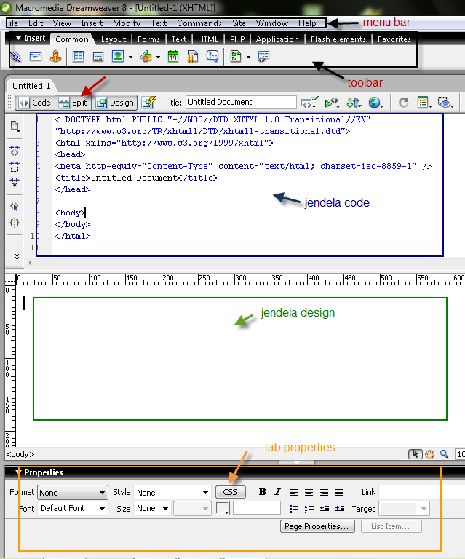The image size is (465, 559).
Task: Open Tag Chooser icon
Action: point(263,56)
